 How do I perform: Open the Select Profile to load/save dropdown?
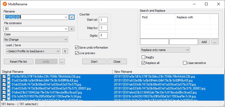(x=33, y=51)
